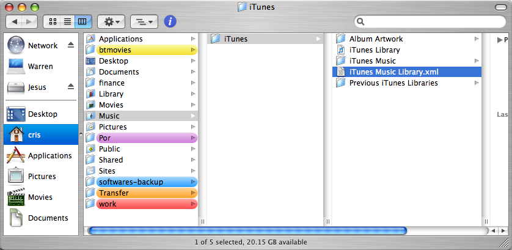Click the arrow beside Transfer folder
Image resolution: width=512 pixels, height=250 pixels.
193,193
